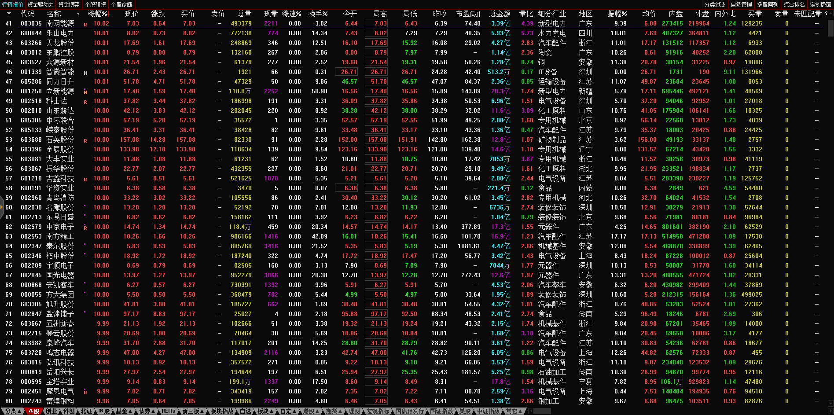The image size is (834, 415).
Task: Click the left edge panel expand handle
Action: 2,207
